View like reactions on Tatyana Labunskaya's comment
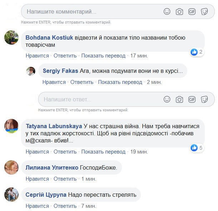The width and height of the screenshot is (218, 211). click(x=197, y=147)
